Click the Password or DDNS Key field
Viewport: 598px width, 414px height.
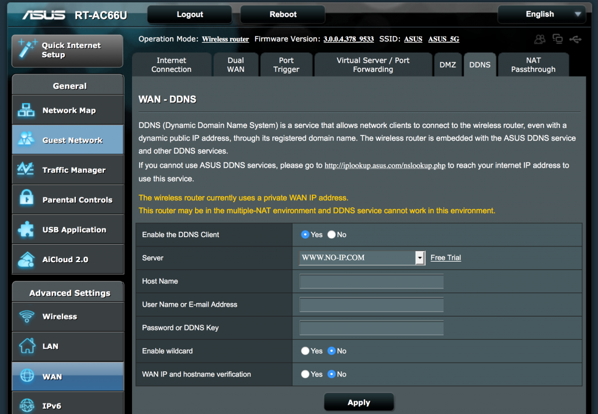click(371, 328)
